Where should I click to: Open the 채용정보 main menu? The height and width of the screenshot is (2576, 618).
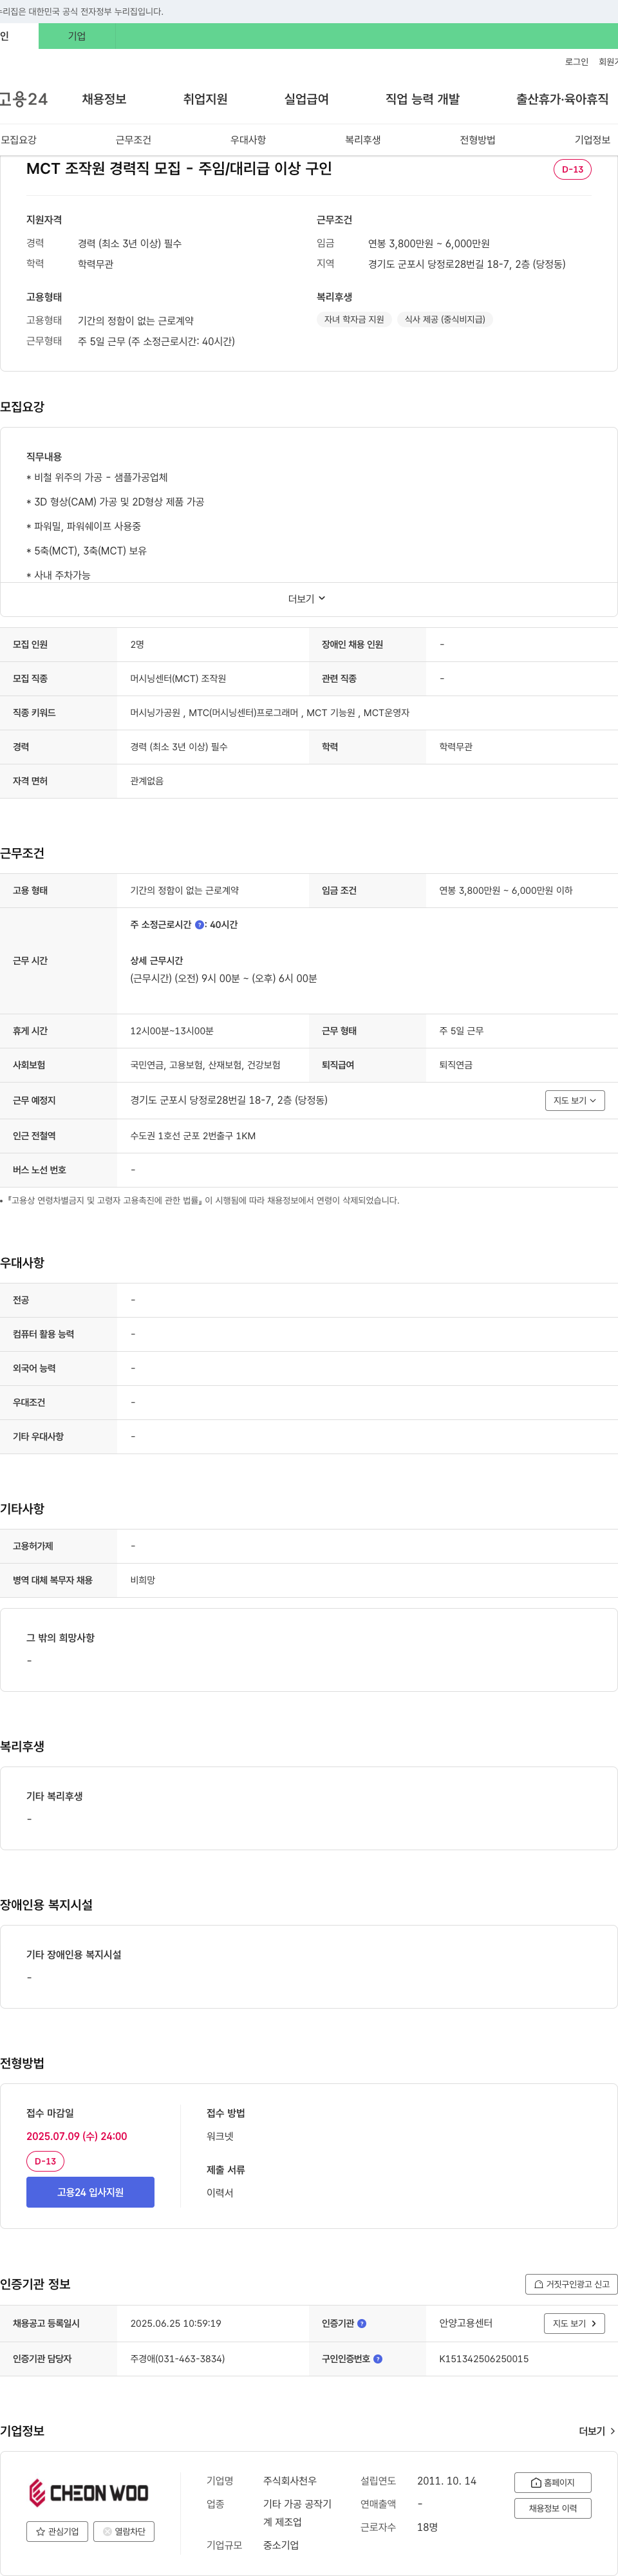(104, 99)
